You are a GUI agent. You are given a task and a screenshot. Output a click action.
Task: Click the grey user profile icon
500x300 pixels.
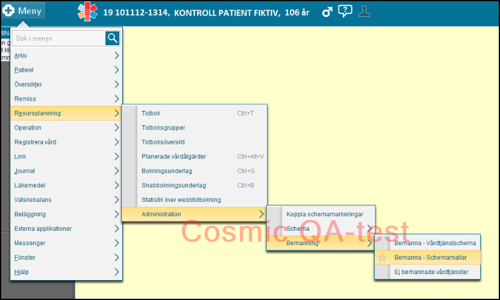pyautogui.click(x=364, y=11)
